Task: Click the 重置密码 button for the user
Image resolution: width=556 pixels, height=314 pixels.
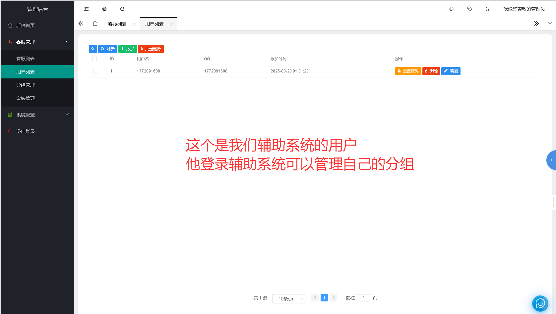Action: coord(408,71)
